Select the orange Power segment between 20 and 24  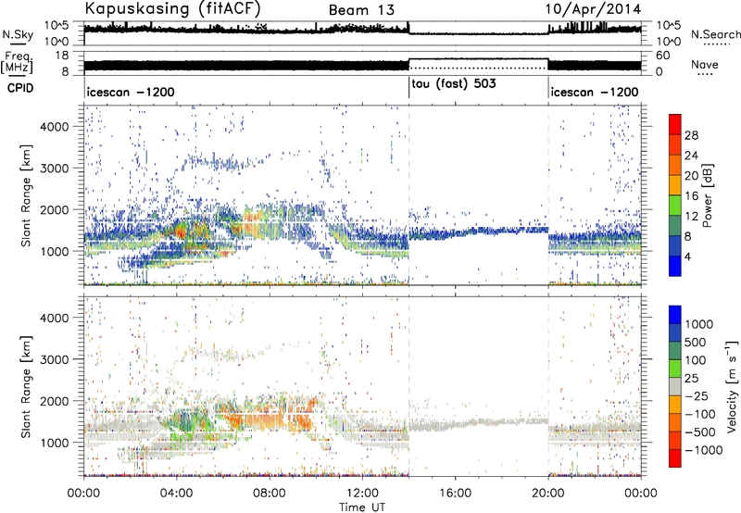675,166
